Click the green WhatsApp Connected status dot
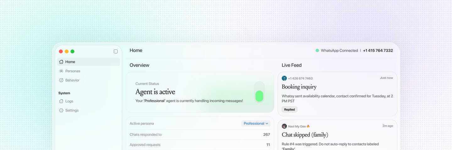This screenshot has height=150, width=452. pyautogui.click(x=317, y=50)
